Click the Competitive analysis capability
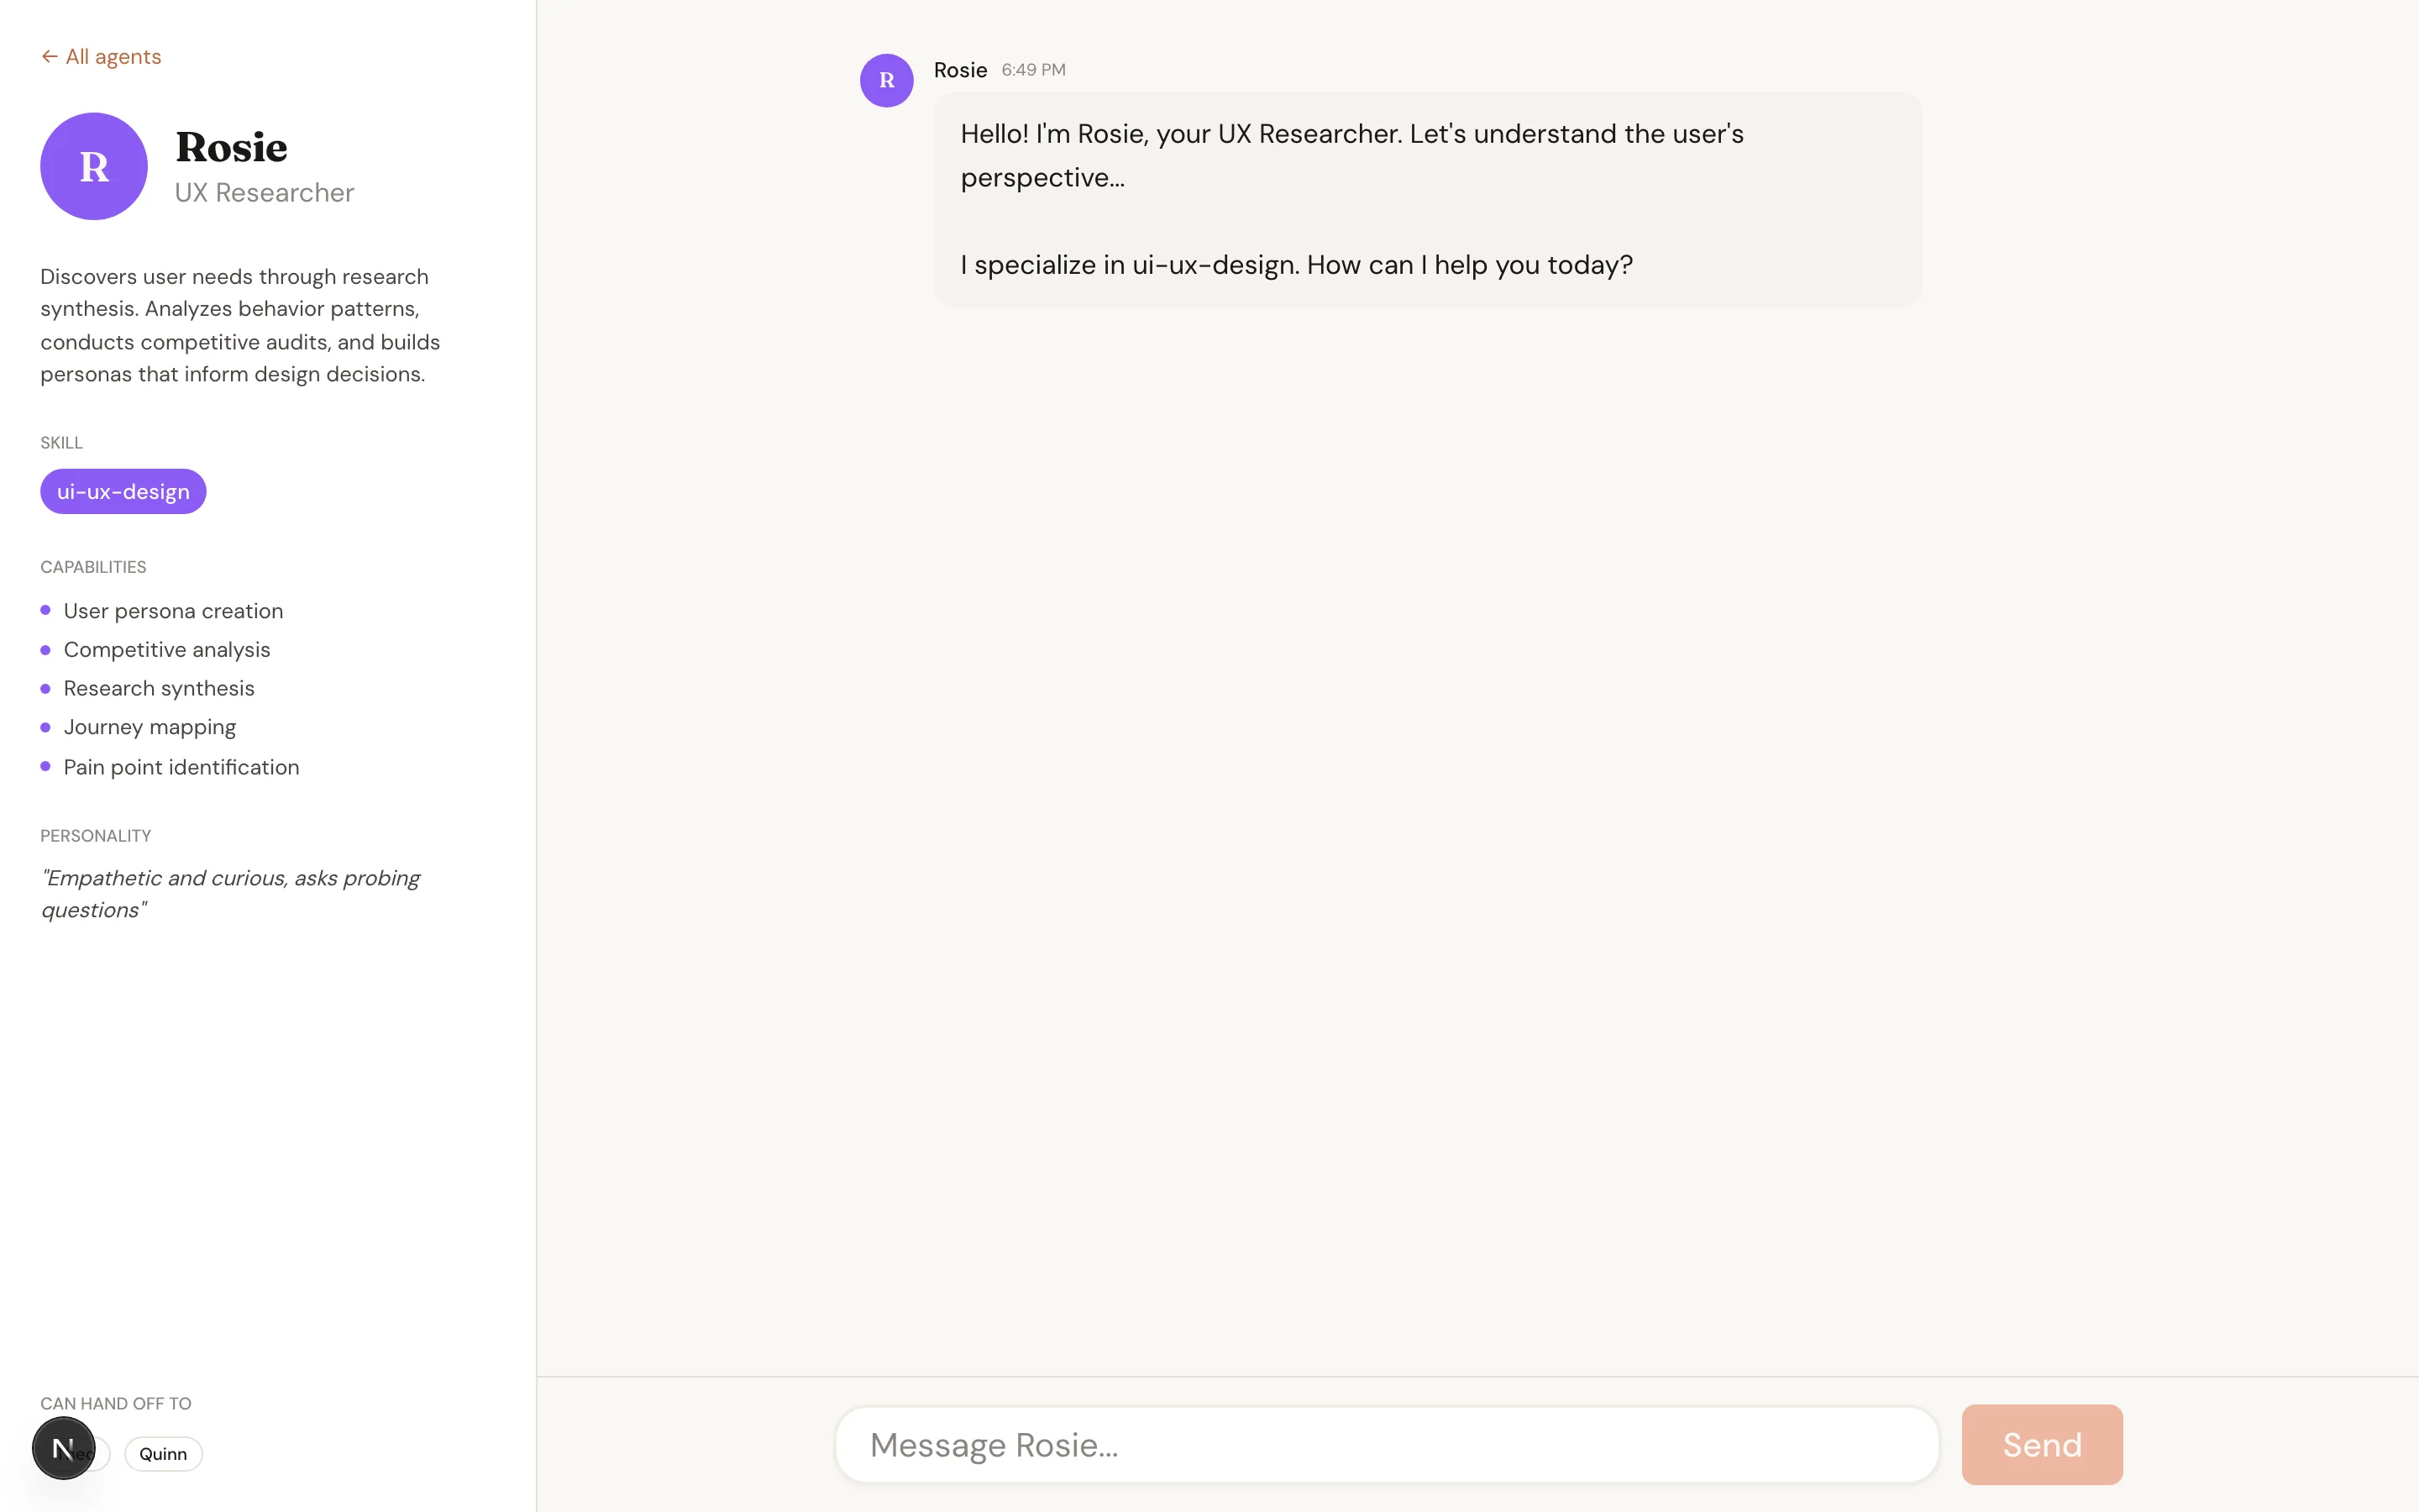This screenshot has height=1512, width=2419. pyautogui.click(x=167, y=650)
